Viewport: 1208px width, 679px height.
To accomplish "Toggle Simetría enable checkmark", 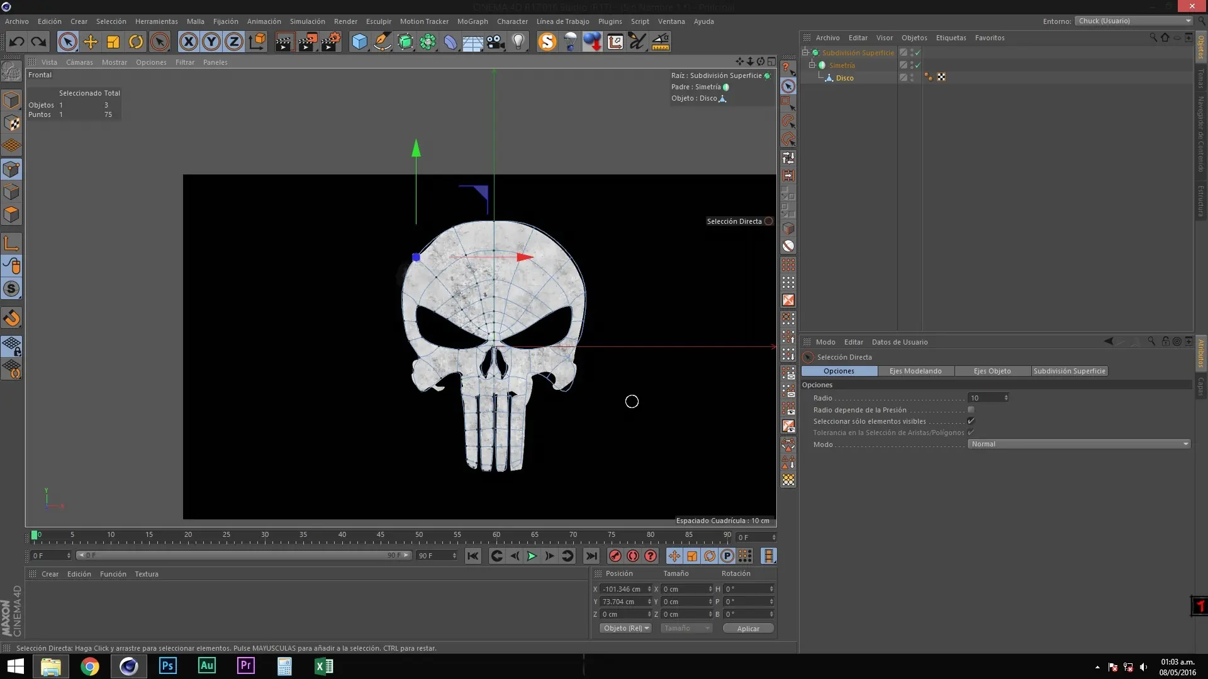I will (x=918, y=65).
